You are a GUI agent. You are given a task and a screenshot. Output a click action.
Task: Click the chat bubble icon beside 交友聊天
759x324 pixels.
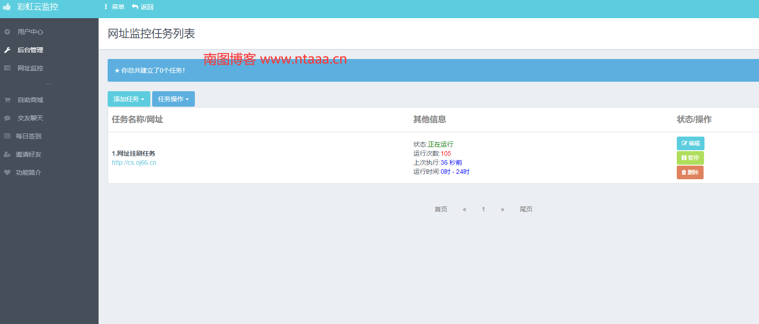click(7, 118)
